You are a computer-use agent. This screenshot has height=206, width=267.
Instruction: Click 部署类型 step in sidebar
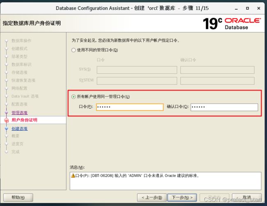tap(20, 56)
